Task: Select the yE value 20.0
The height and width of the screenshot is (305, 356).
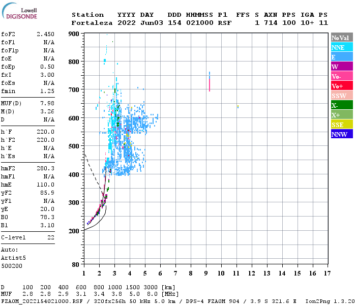Action: (47, 209)
